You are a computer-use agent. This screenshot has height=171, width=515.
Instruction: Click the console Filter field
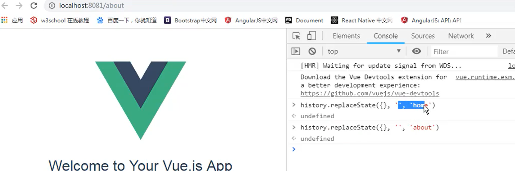[x=464, y=52]
